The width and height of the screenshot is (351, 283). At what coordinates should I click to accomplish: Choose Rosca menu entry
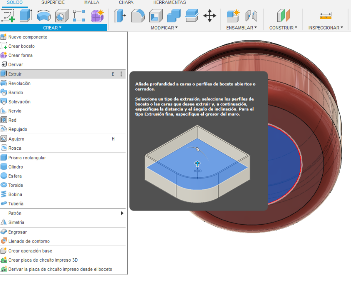click(x=63, y=148)
